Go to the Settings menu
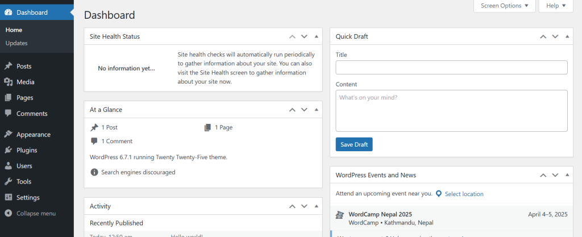This screenshot has width=582, height=237. (28, 198)
